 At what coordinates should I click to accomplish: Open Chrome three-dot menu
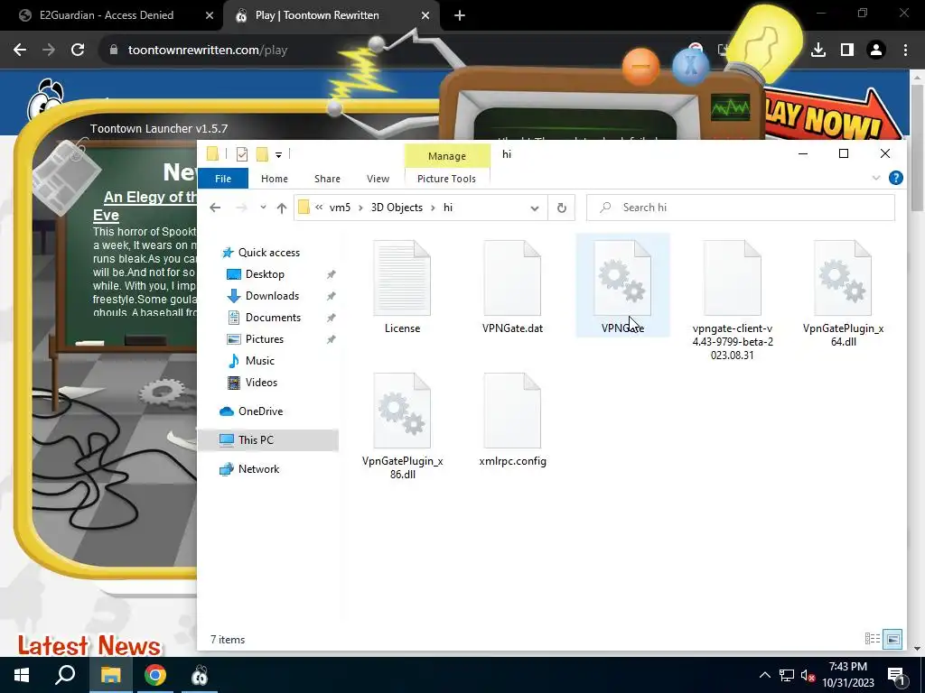coord(905,51)
